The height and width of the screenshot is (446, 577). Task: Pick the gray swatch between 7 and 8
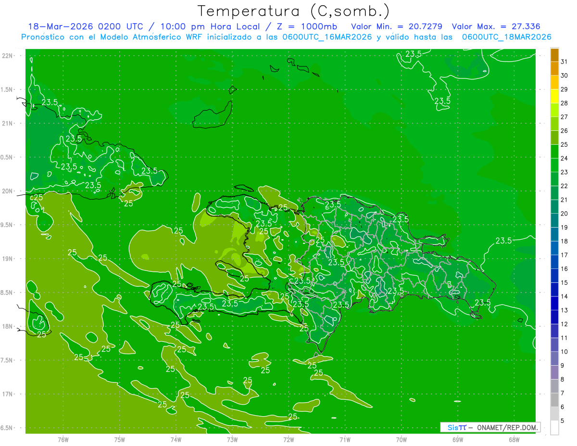point(554,386)
